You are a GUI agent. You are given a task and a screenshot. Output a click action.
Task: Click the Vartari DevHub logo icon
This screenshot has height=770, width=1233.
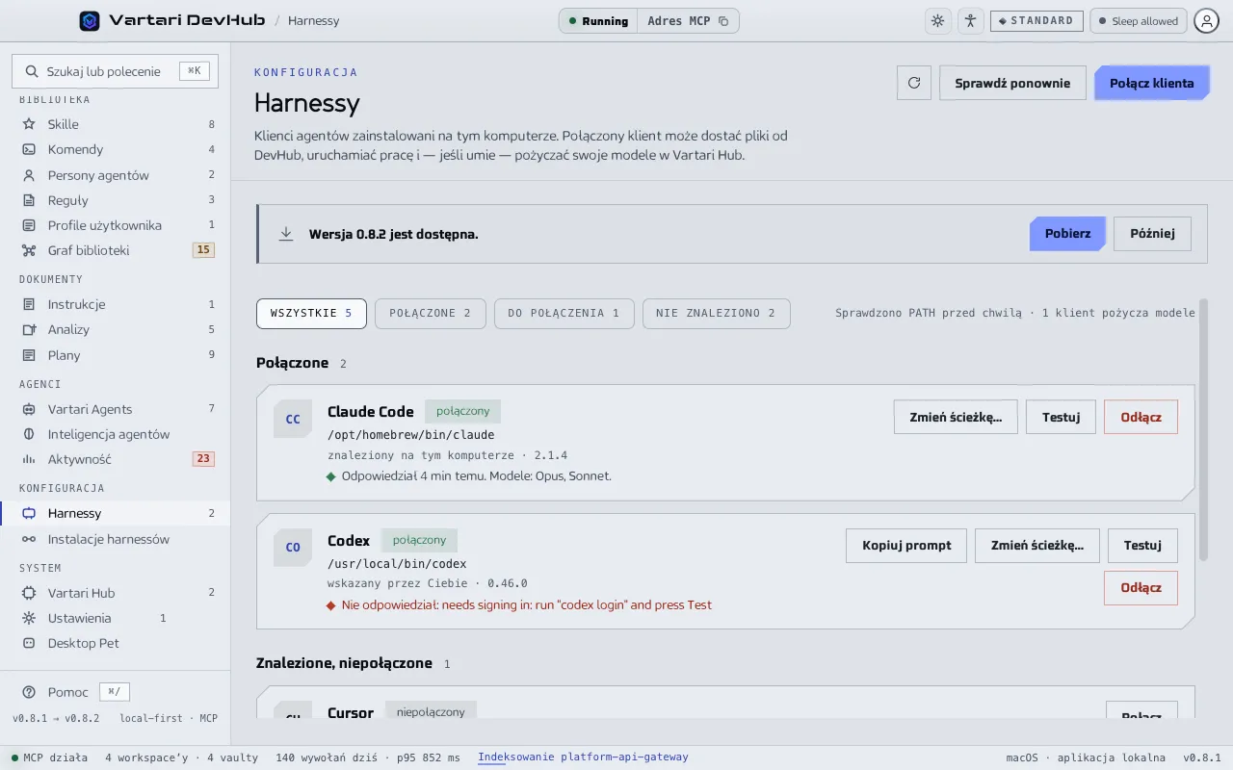point(90,20)
